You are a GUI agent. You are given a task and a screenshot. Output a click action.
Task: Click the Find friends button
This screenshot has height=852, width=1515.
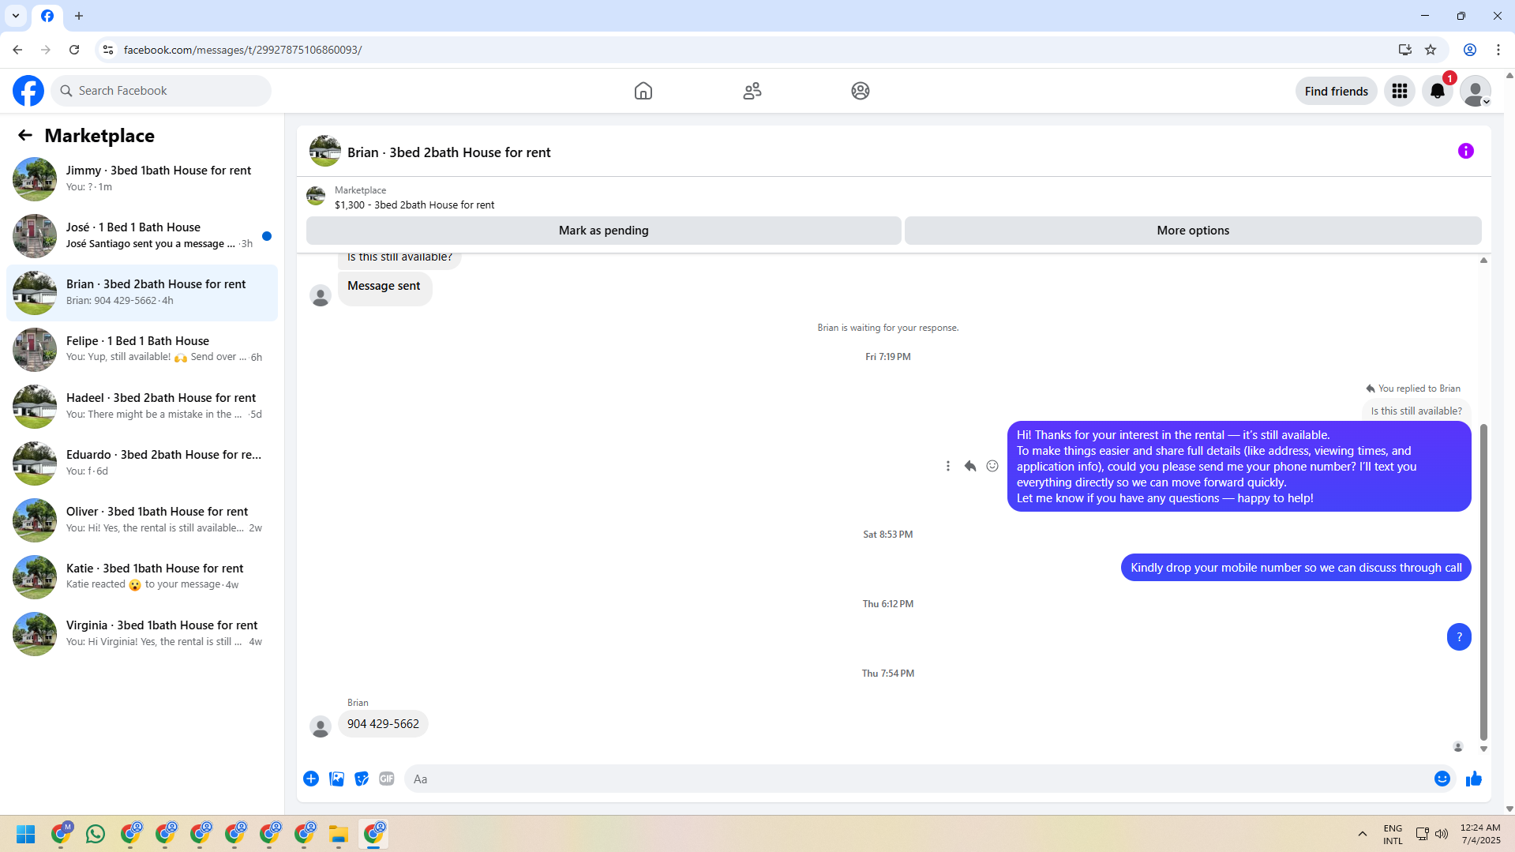coord(1336,91)
